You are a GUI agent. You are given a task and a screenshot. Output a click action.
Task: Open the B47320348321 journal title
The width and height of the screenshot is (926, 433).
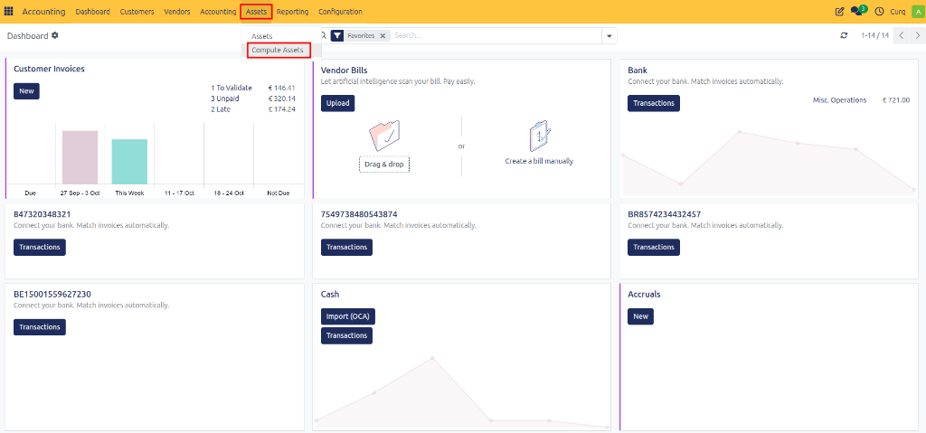coord(43,214)
